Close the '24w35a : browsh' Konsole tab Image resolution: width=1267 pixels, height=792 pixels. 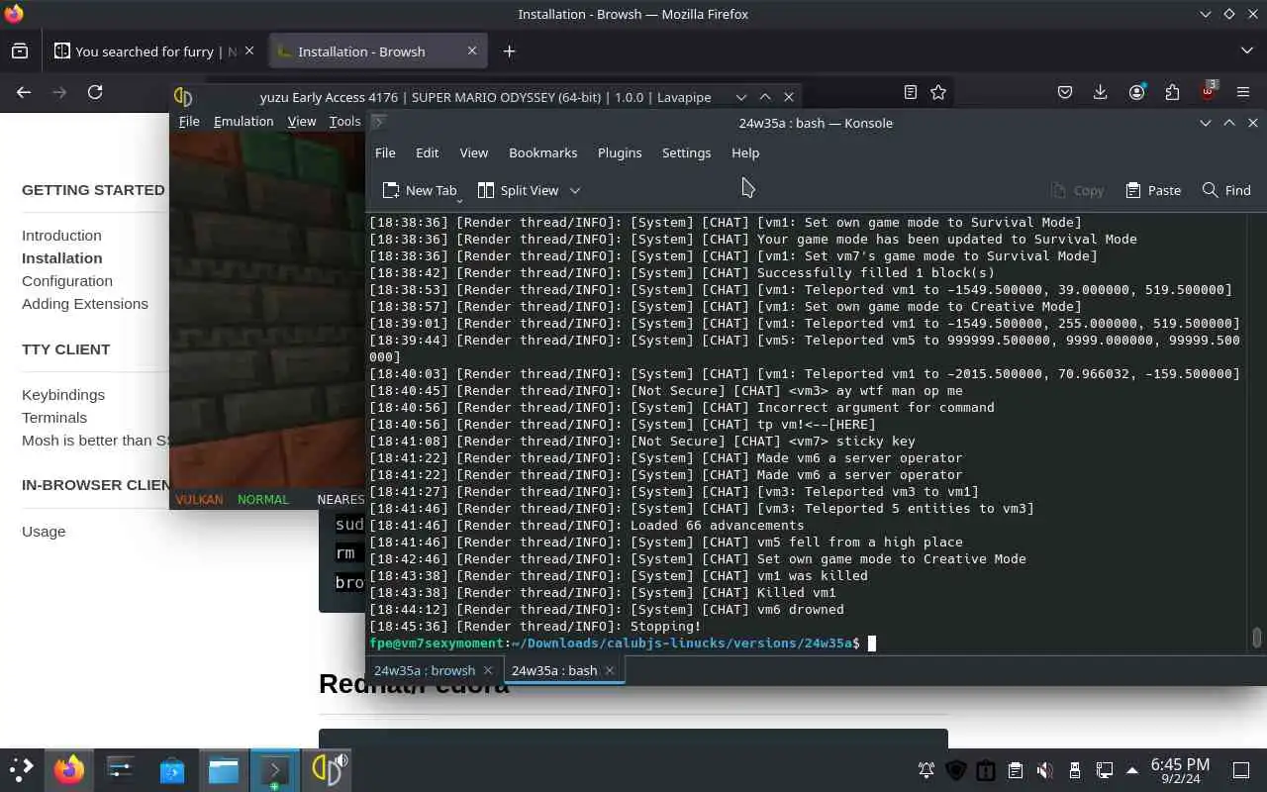tap(487, 670)
